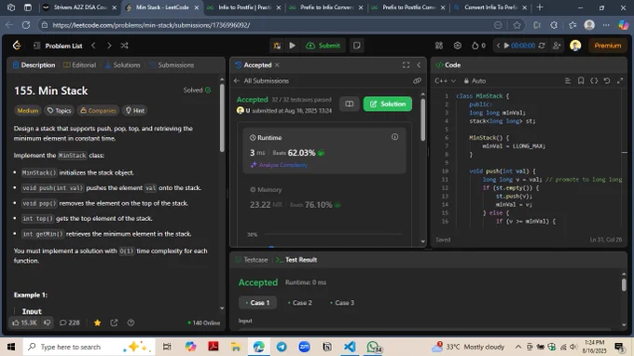
Task: Go to LeetCode home logo
Action: click(17, 46)
